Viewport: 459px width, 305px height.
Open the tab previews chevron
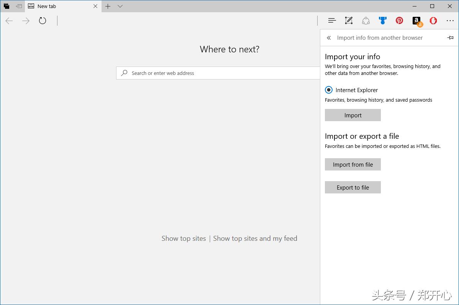point(120,6)
